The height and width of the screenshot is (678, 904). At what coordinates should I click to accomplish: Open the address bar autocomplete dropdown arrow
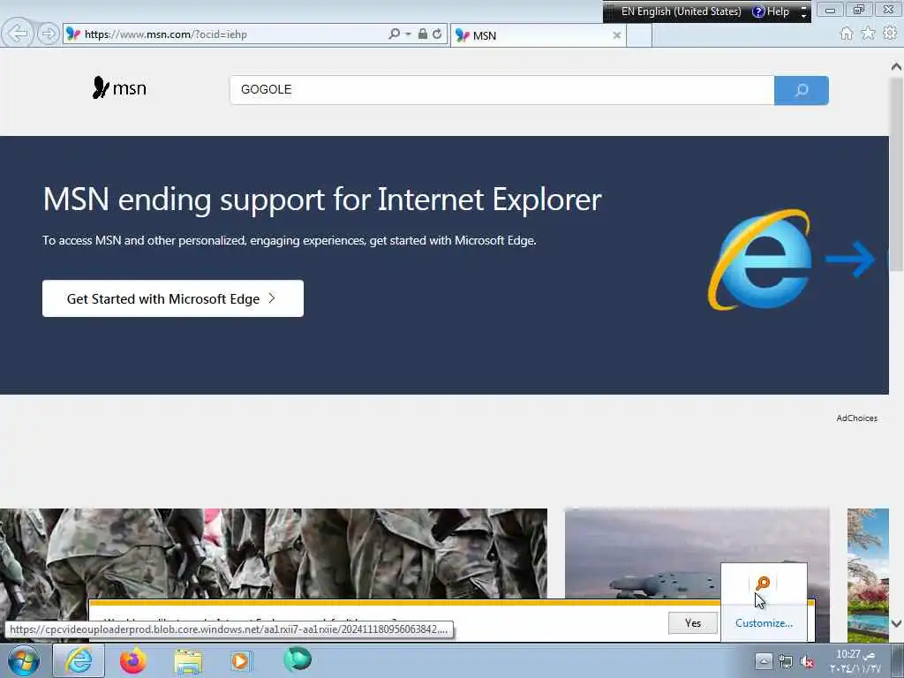[x=408, y=34]
